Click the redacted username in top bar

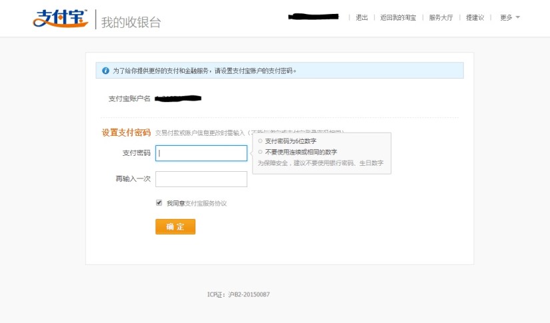[x=313, y=16]
